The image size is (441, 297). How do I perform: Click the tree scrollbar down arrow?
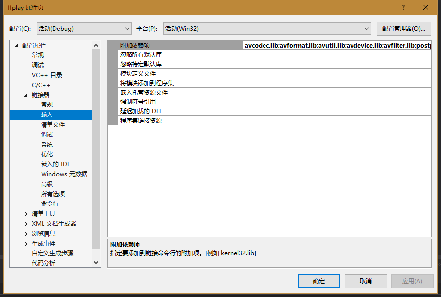click(96, 262)
